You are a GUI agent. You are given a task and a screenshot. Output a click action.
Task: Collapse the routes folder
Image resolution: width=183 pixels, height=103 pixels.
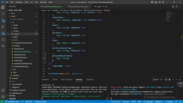pyautogui.click(x=23, y=40)
